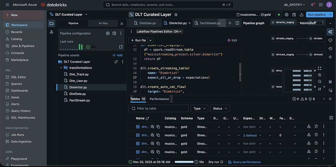Click the run progress bar in status bar
This screenshot has width=336, height=167.
click(x=184, y=162)
